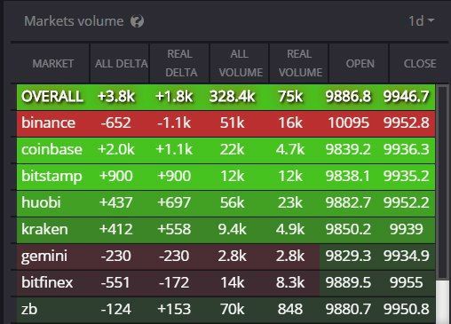Open the 1d timeframe dropdown
The height and width of the screenshot is (324, 451).
click(x=421, y=21)
